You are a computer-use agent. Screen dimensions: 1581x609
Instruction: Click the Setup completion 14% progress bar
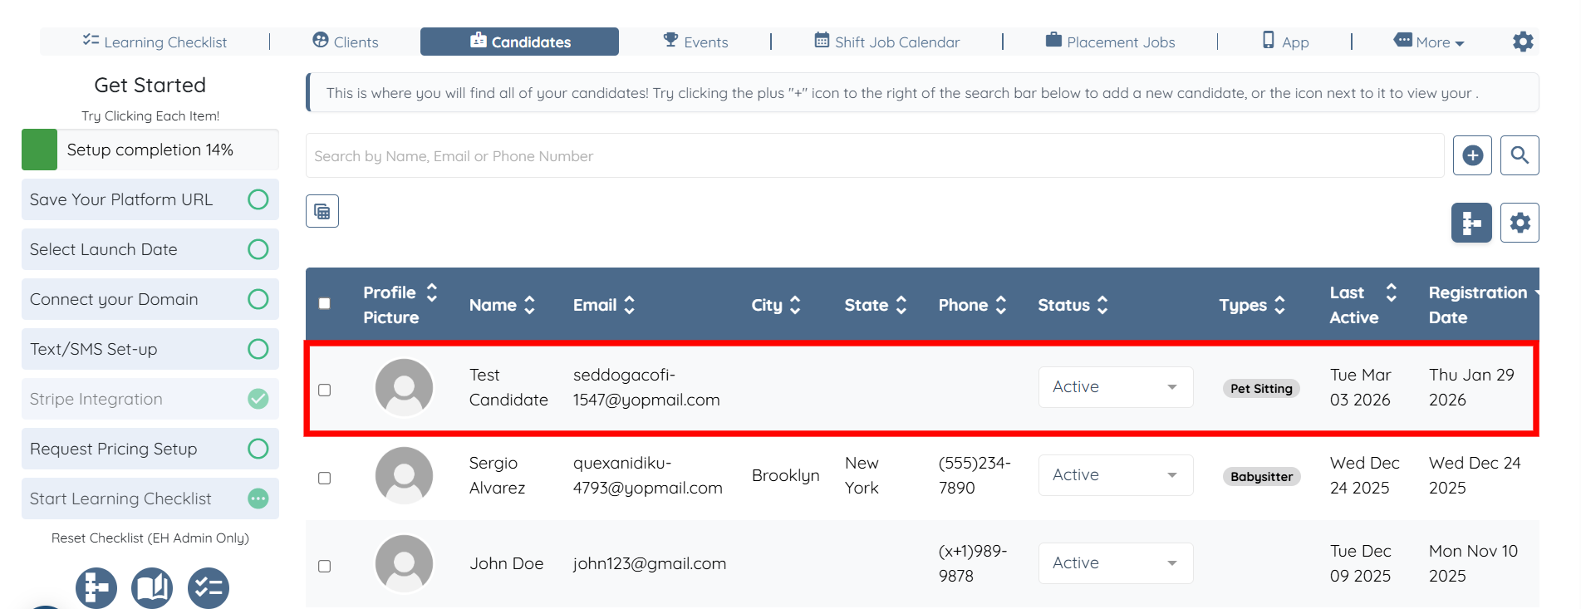click(150, 150)
